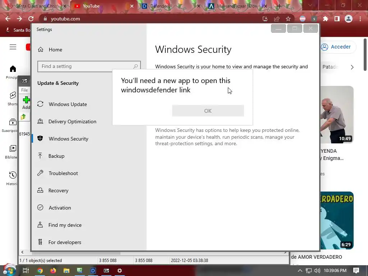368x276 pixels.
Task: Bookmark this page with star icon
Action: (288, 19)
